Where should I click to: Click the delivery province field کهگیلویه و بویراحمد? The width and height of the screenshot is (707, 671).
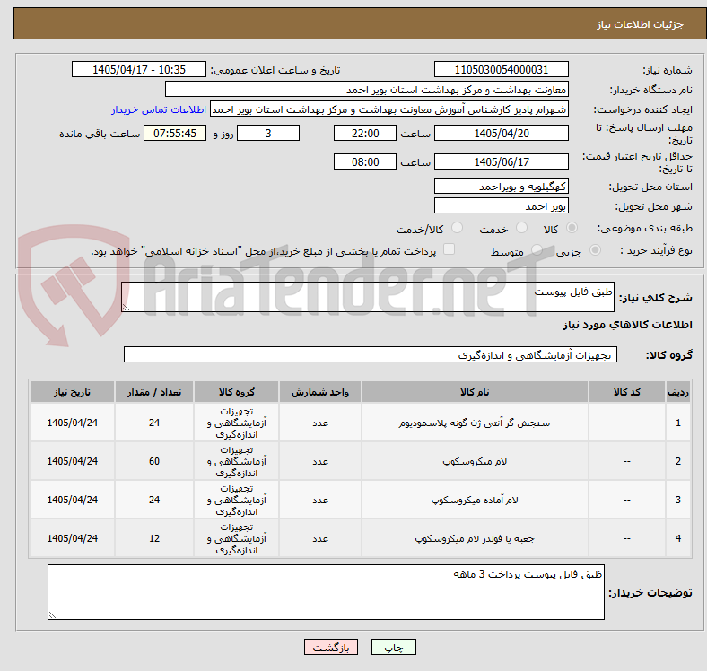coord(501,186)
